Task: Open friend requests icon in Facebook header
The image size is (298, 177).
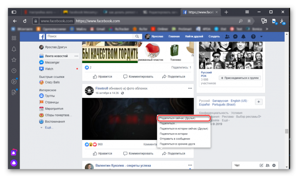Action: (x=227, y=36)
